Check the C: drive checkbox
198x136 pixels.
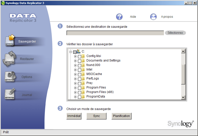coord(75,52)
